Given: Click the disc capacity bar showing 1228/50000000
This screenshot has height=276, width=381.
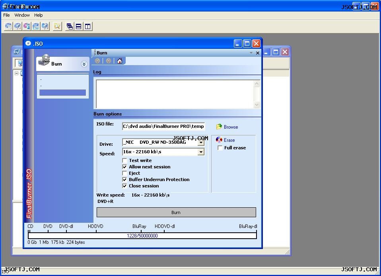Looking at the screenshot, I should [142, 235].
